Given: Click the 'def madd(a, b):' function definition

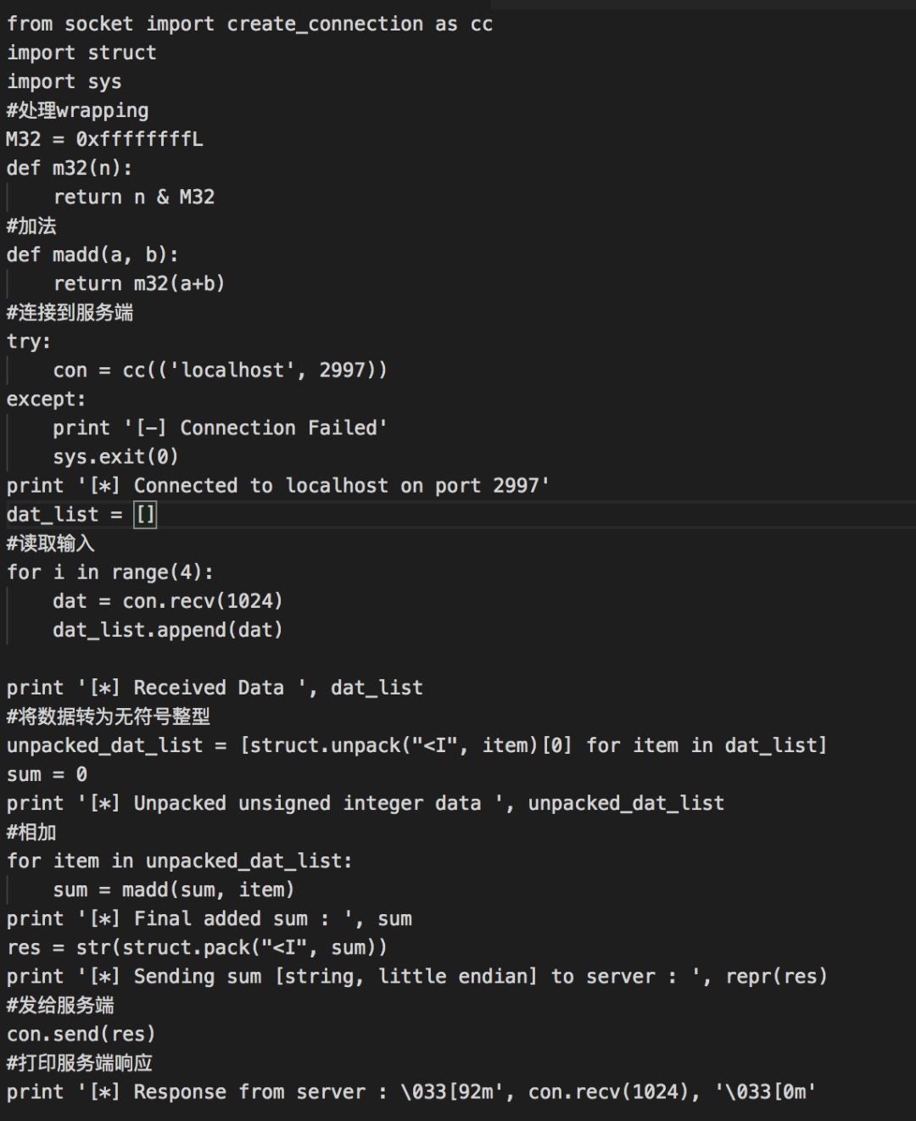Looking at the screenshot, I should pyautogui.click(x=92, y=254).
